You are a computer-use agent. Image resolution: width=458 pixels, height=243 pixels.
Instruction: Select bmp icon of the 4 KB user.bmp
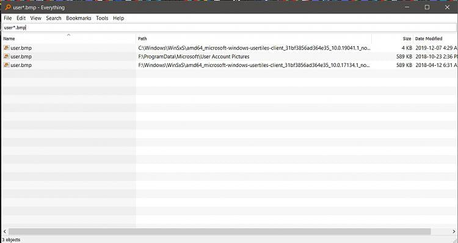[x=6, y=48]
